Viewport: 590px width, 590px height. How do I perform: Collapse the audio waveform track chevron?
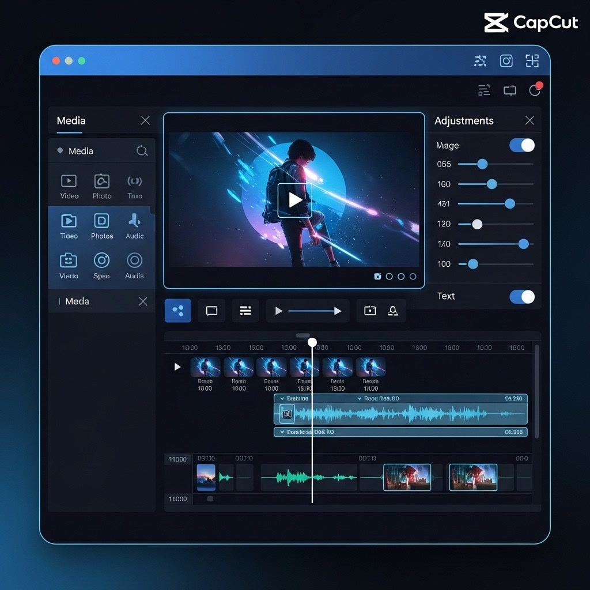pos(282,398)
